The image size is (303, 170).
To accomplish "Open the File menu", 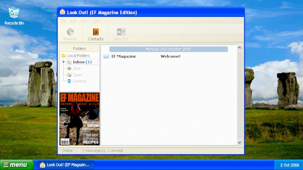I will click(63, 21).
